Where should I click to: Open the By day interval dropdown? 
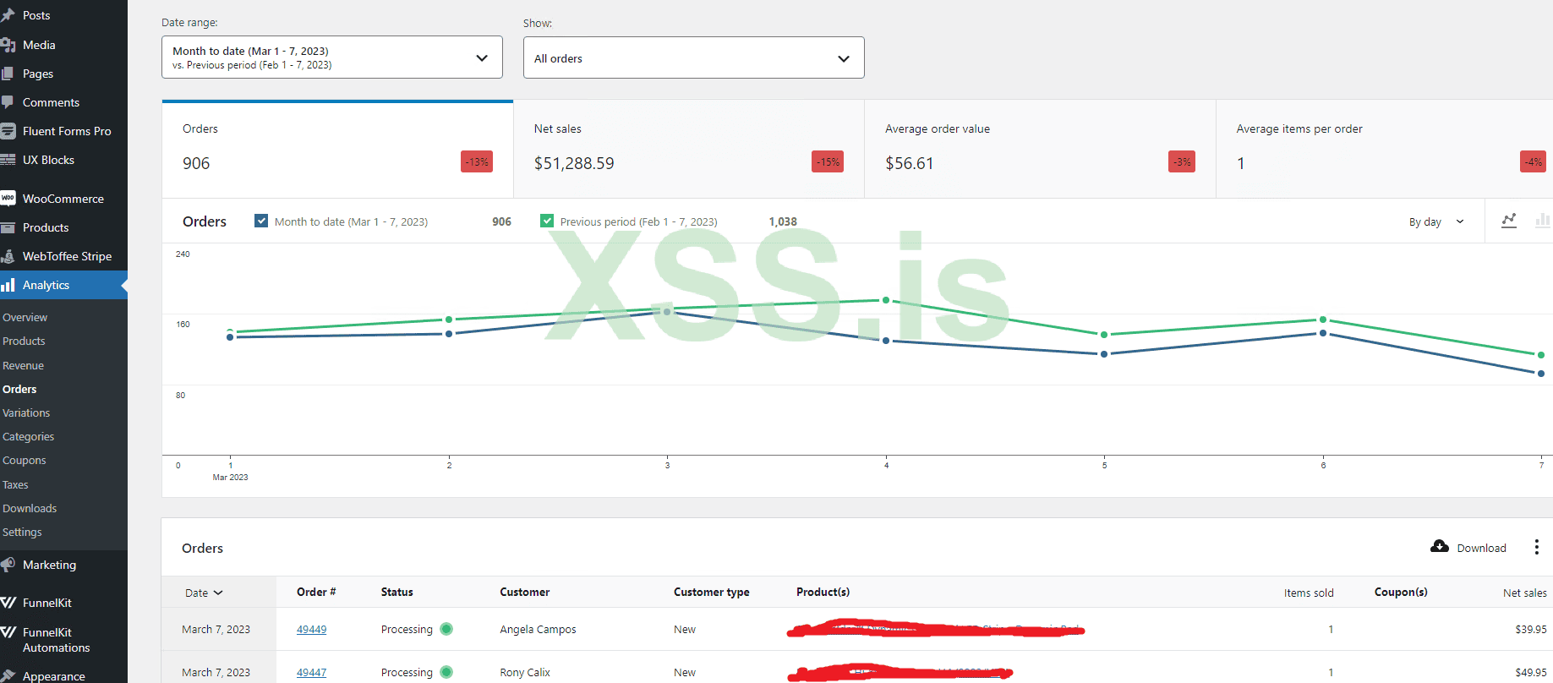point(1436,221)
